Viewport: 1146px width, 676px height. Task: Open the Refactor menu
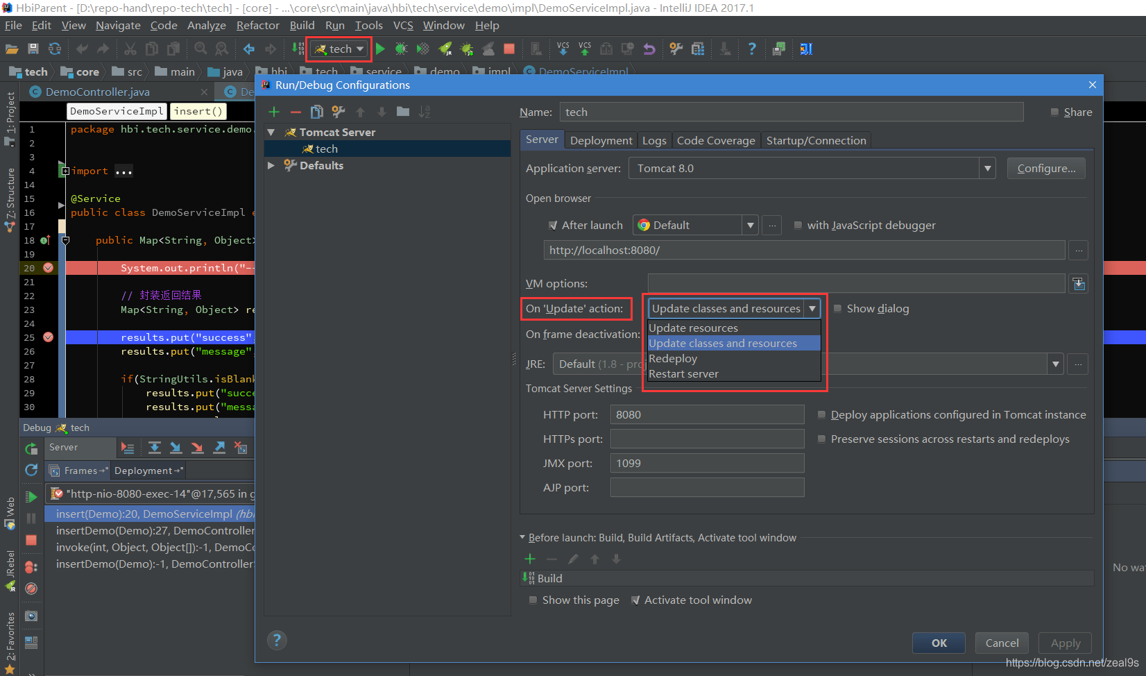coord(257,25)
